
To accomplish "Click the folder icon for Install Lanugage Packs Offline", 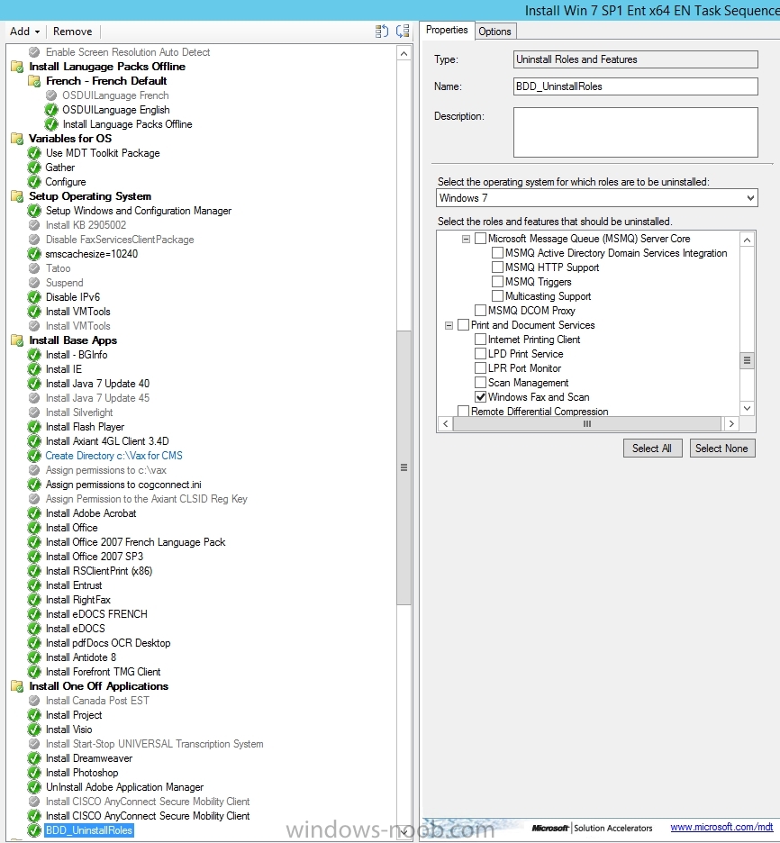I will pyautogui.click(x=17, y=67).
